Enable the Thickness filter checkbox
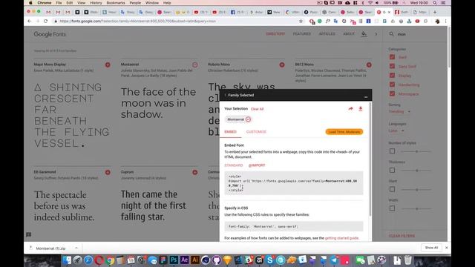Viewport: 475px width, 267px height. click(392, 170)
